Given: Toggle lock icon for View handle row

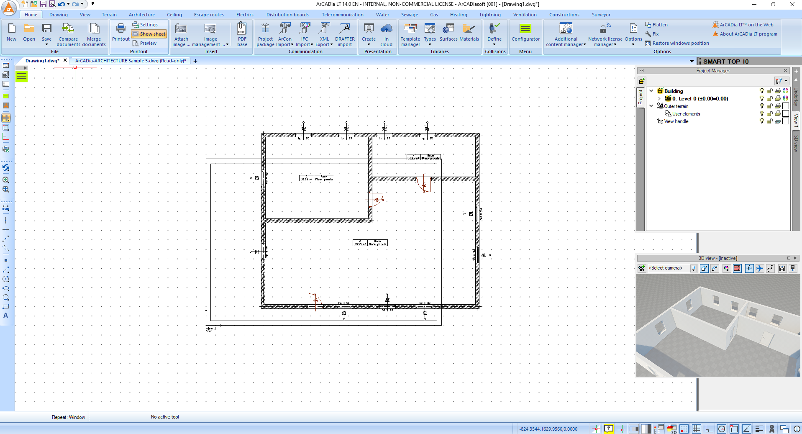Looking at the screenshot, I should tap(769, 121).
